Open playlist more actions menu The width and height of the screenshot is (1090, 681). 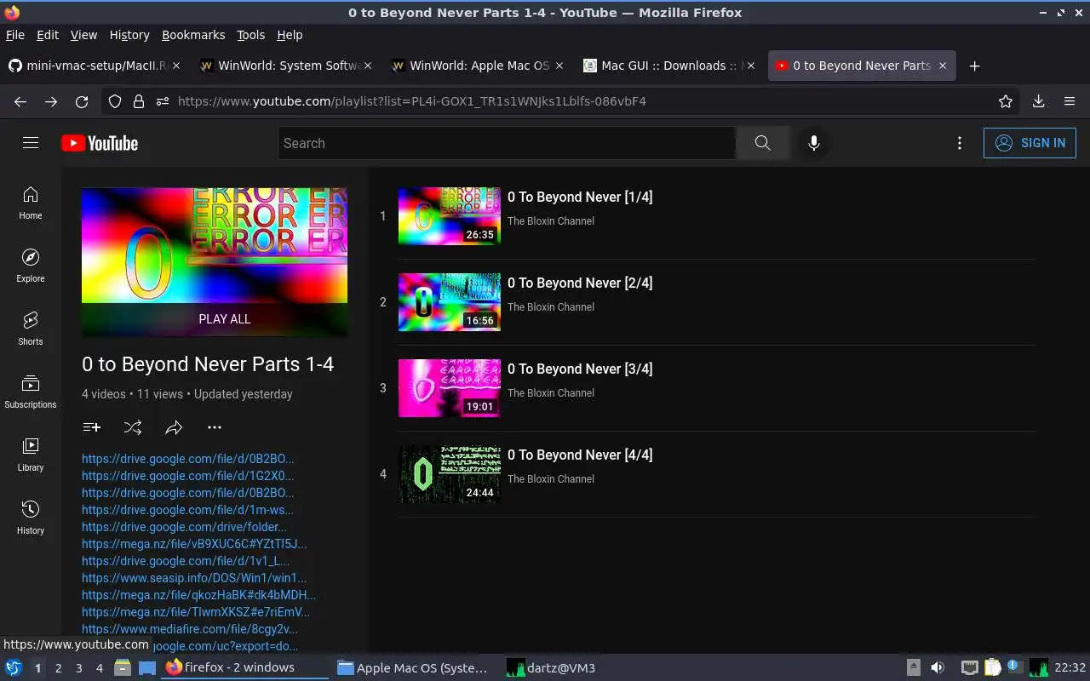click(x=215, y=427)
